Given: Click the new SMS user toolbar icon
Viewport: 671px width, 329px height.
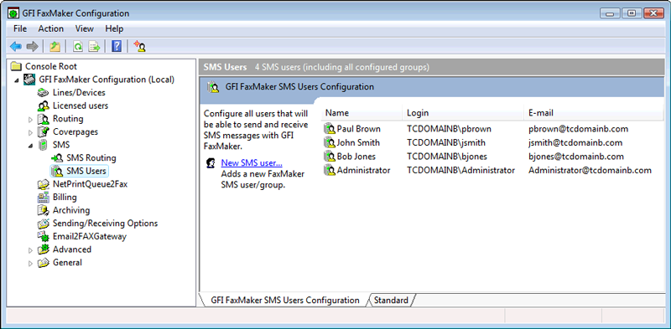Looking at the screenshot, I should (x=139, y=46).
